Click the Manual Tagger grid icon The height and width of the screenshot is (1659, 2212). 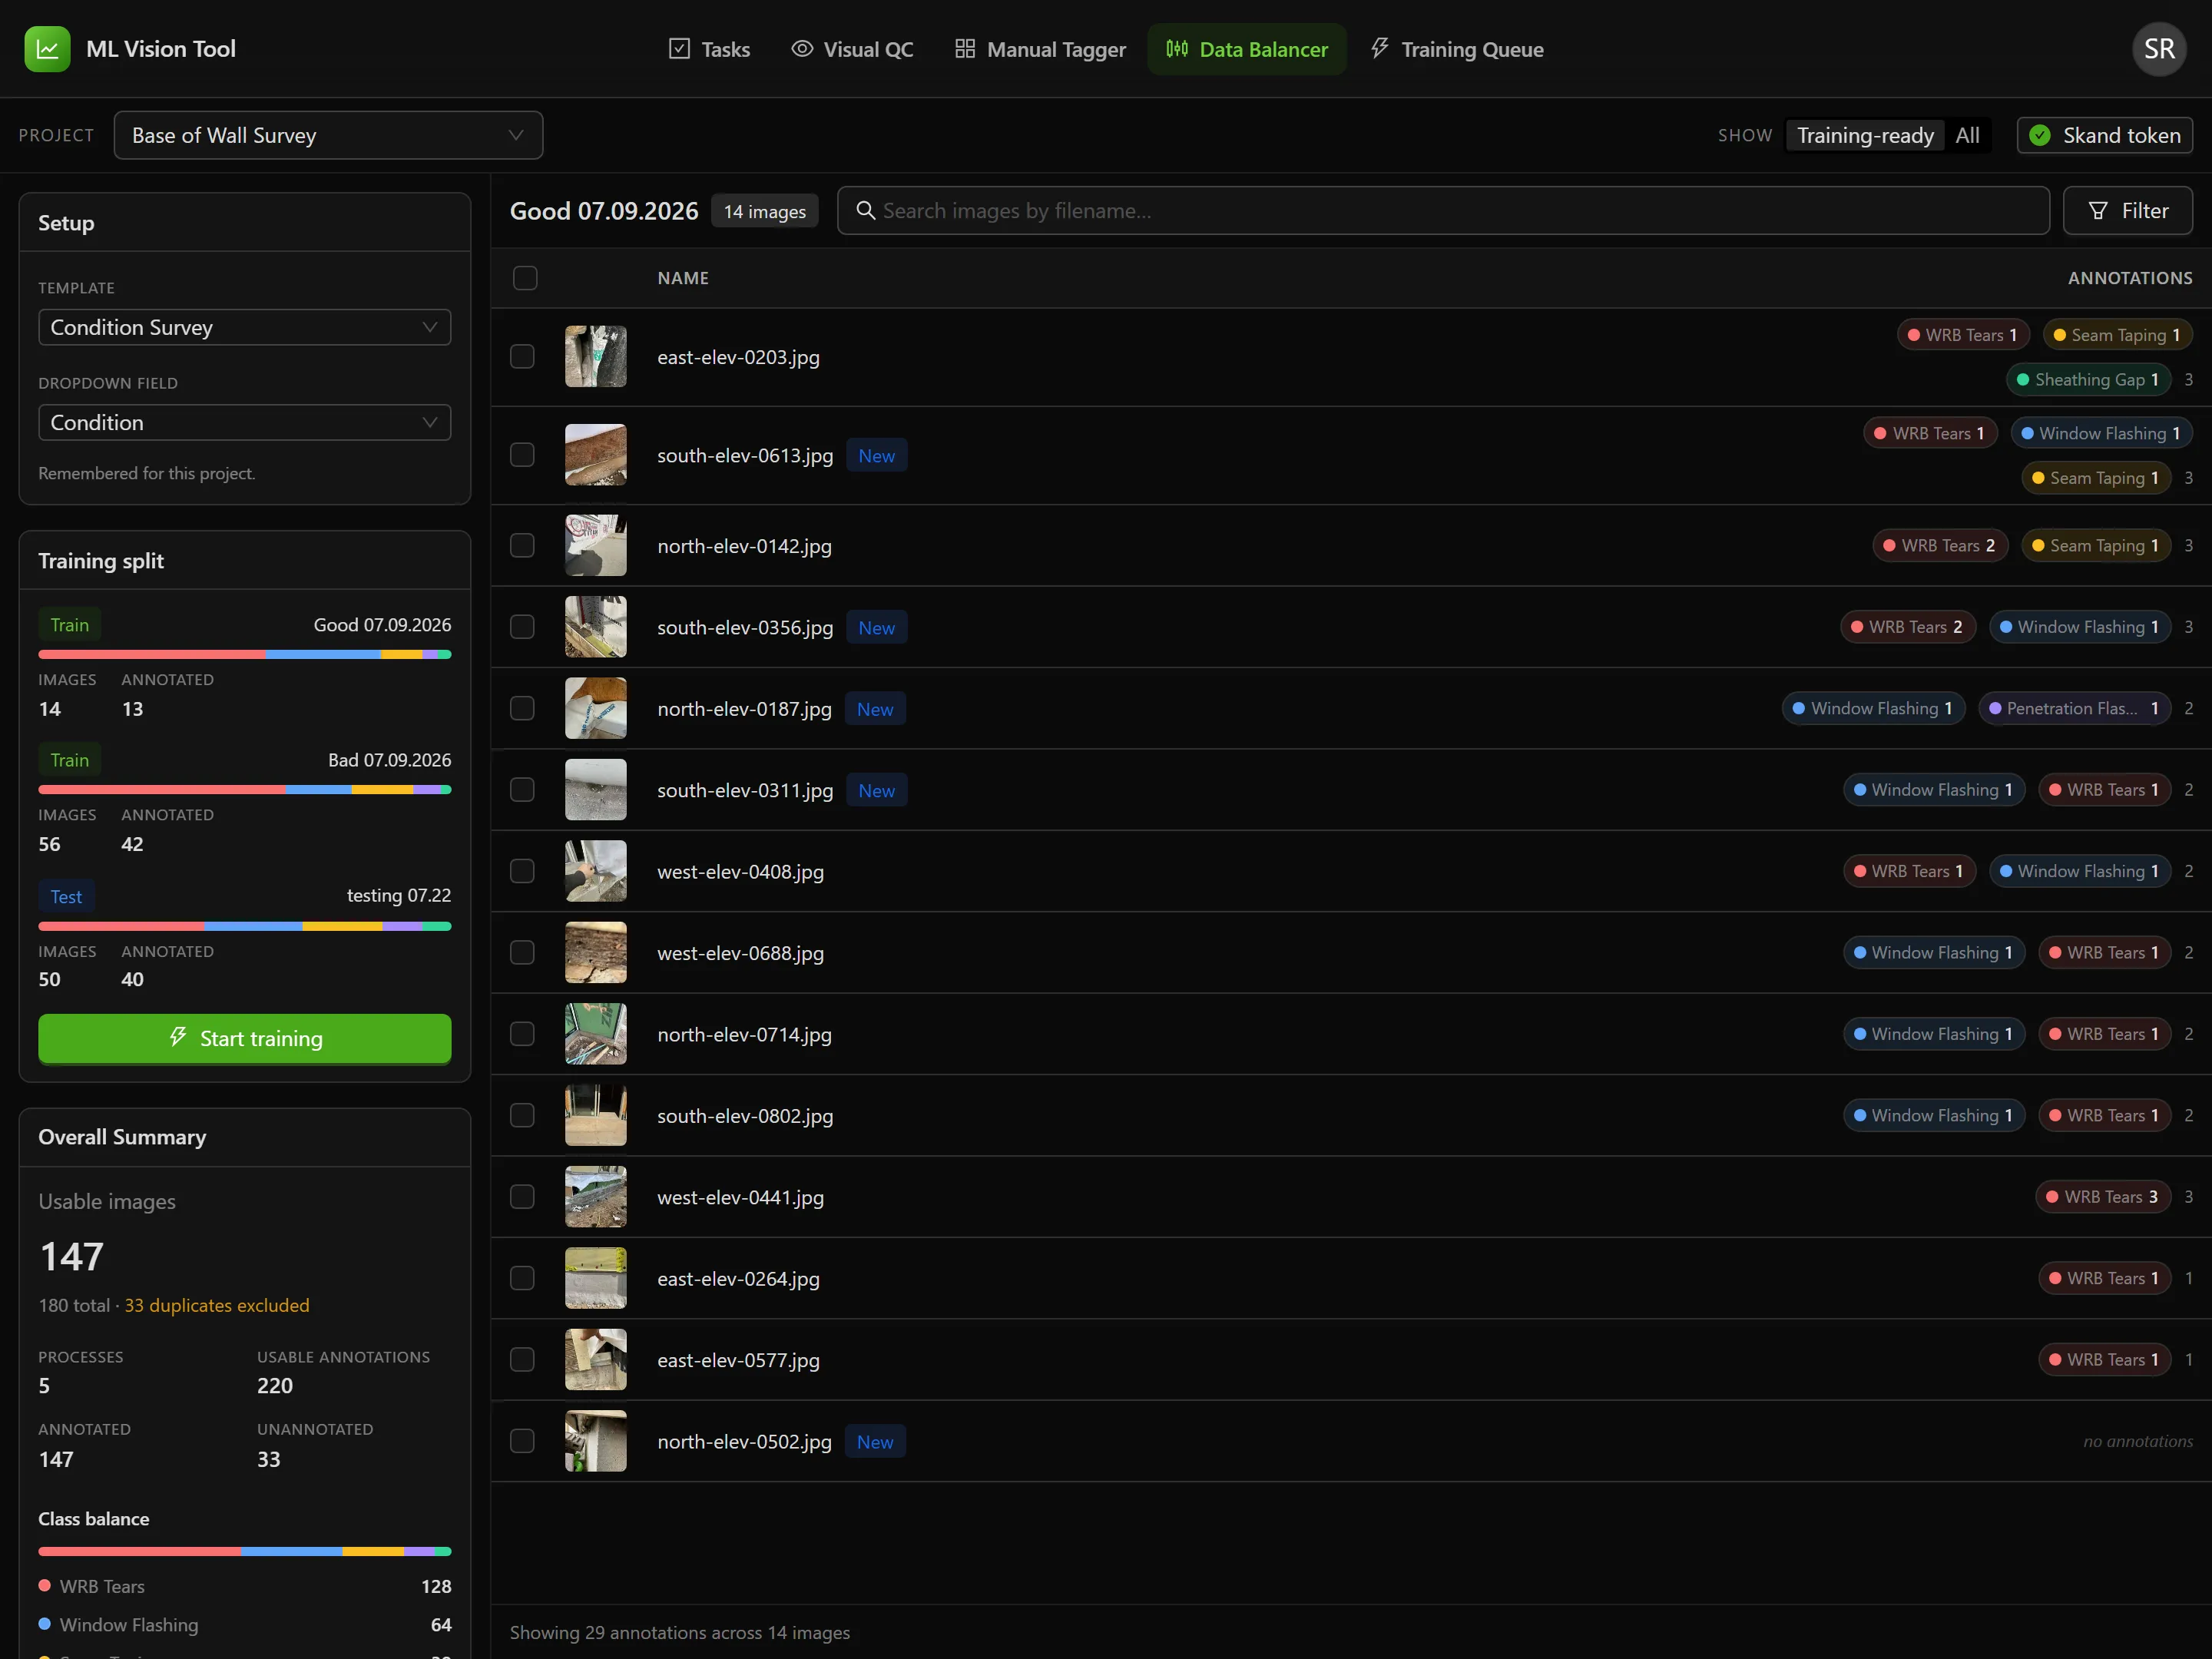coord(965,49)
